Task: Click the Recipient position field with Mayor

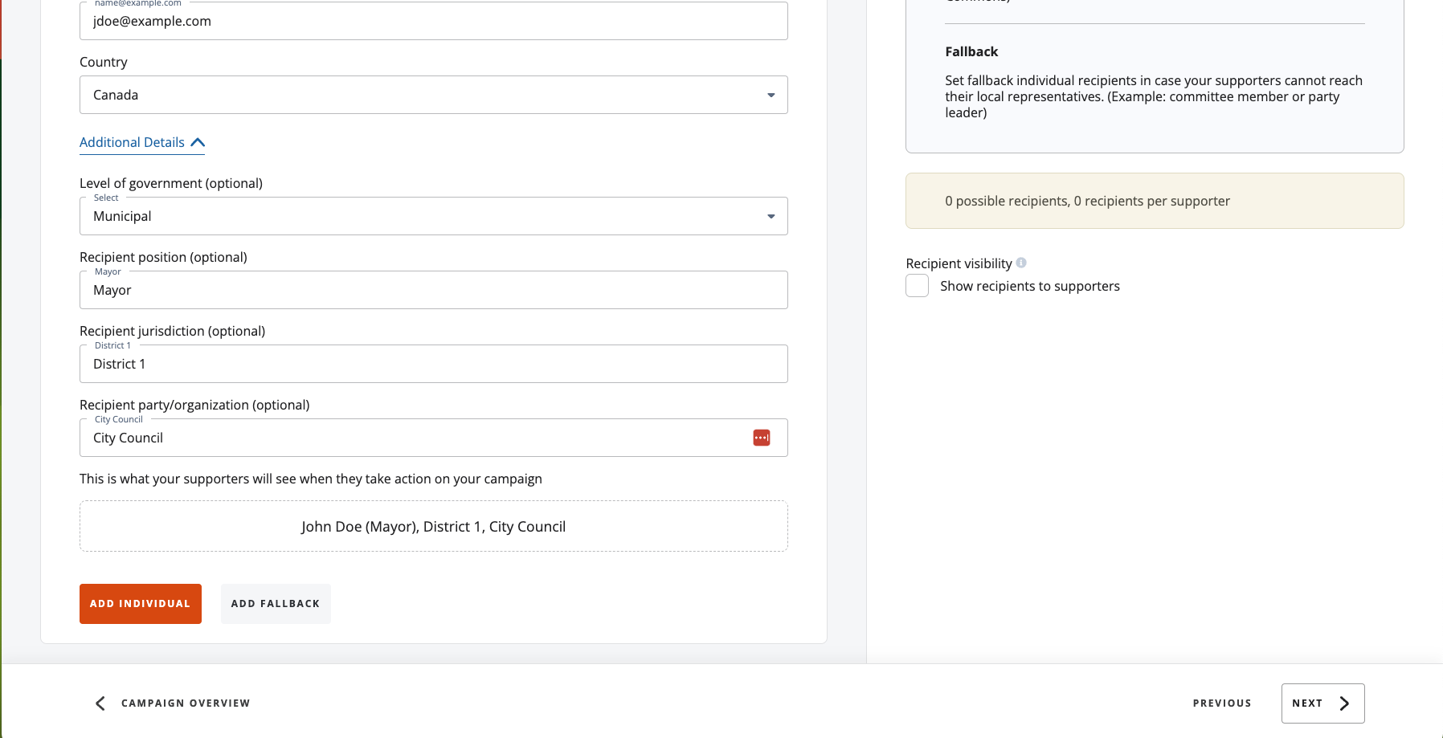Action: 434,290
